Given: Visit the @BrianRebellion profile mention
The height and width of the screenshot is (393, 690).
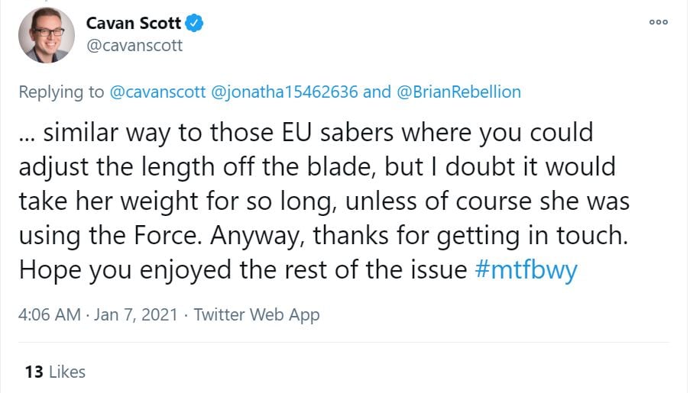Looking at the screenshot, I should (x=458, y=92).
